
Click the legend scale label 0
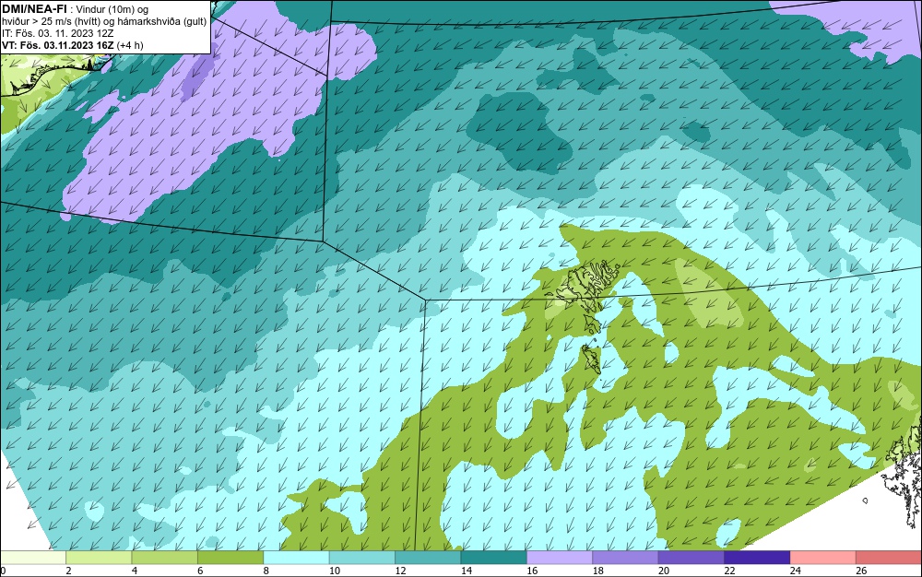(3, 571)
